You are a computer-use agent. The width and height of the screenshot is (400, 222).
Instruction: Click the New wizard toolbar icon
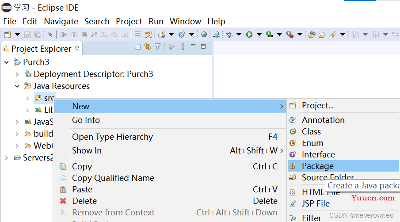coord(8,34)
